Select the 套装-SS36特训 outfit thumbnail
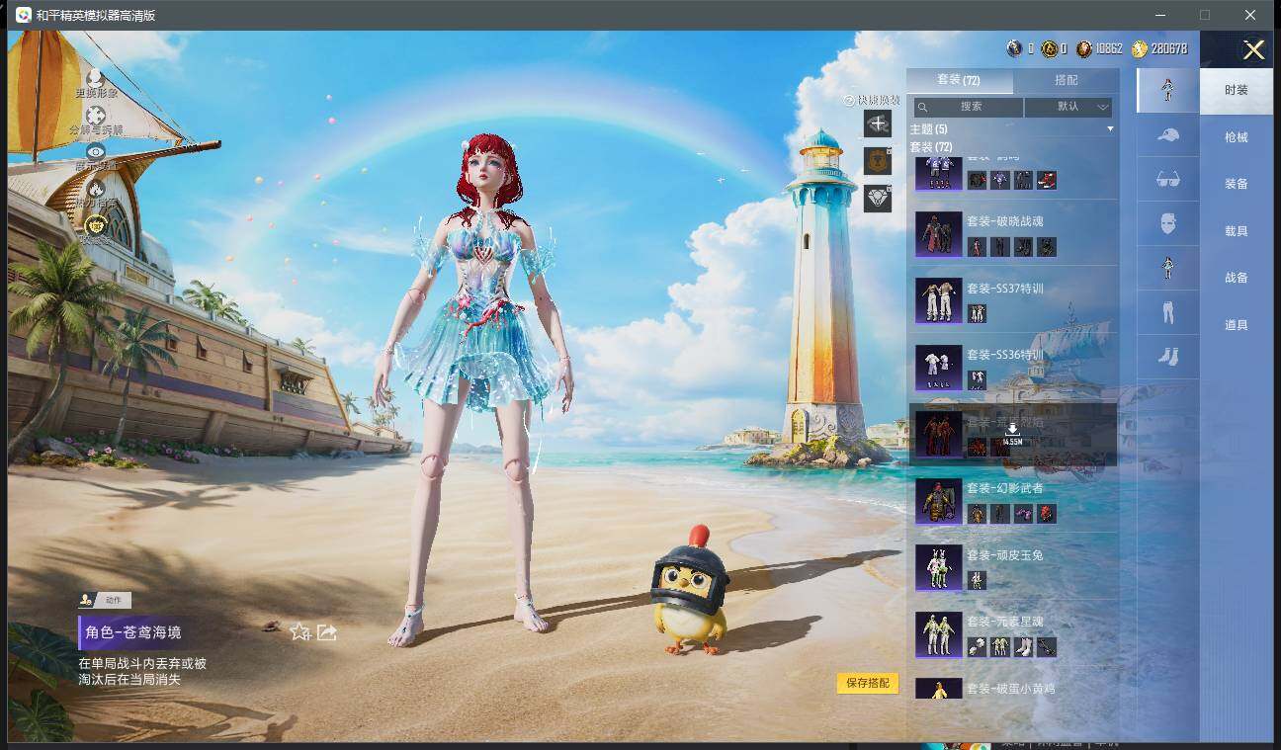 (938, 368)
